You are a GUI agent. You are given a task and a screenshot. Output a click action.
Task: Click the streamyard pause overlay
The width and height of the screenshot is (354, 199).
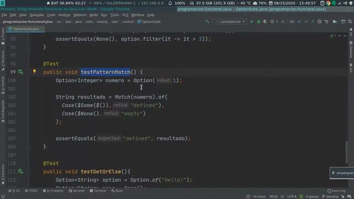click(x=342, y=173)
